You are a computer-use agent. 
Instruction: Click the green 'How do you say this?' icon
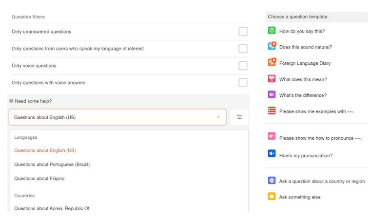272,31
